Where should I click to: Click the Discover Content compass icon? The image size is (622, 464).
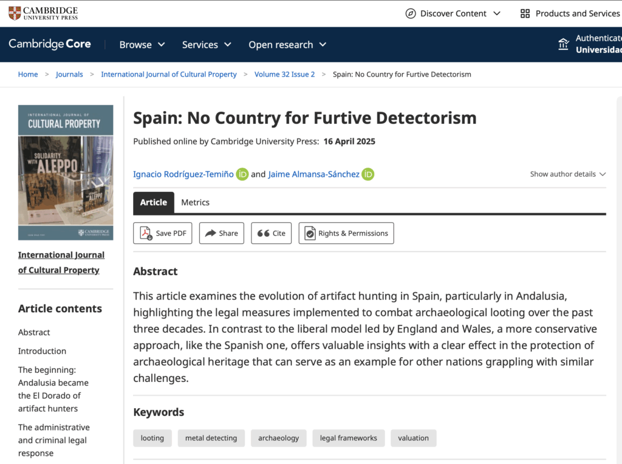click(x=411, y=13)
